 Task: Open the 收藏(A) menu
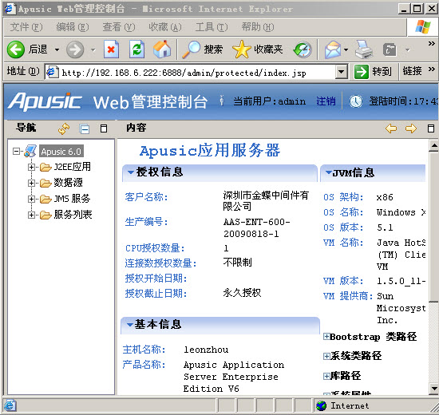point(165,27)
